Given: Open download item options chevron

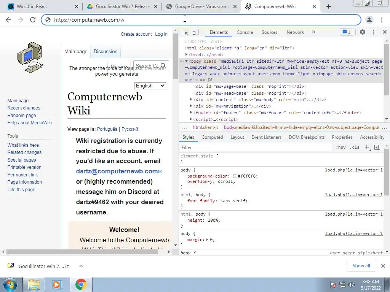Looking at the screenshot, I should pyautogui.click(x=81, y=266).
